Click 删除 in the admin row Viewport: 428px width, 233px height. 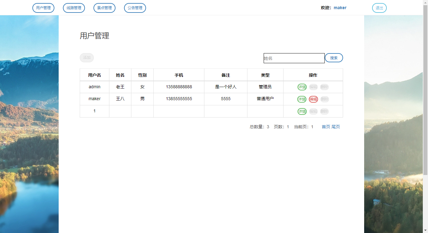(324, 87)
